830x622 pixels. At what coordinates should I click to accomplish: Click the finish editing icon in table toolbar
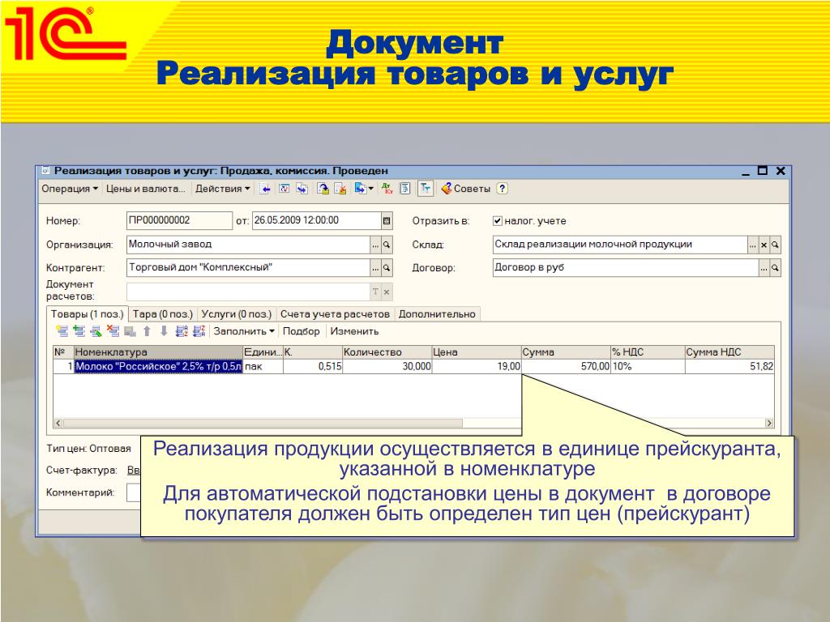click(x=130, y=331)
